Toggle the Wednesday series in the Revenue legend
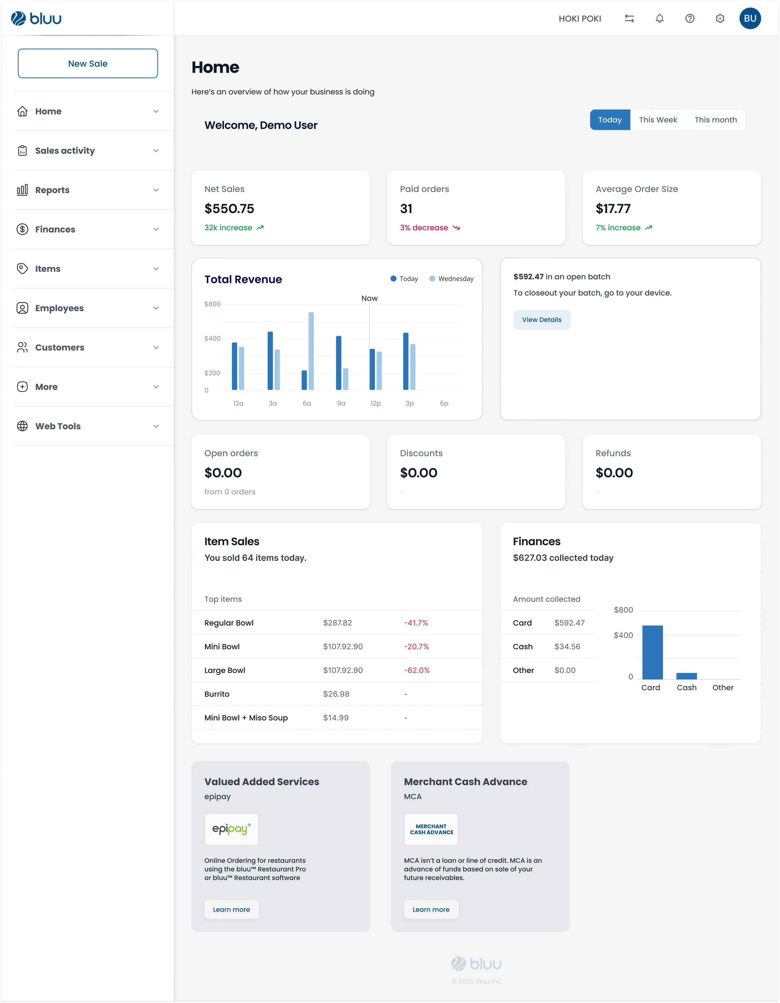This screenshot has height=1003, width=780. (451, 279)
